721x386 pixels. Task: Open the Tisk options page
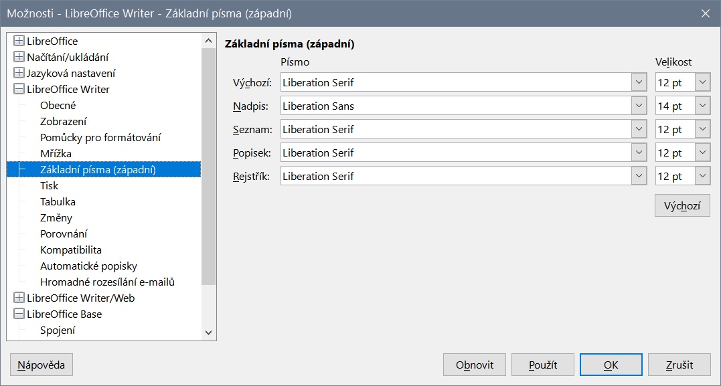click(x=50, y=186)
